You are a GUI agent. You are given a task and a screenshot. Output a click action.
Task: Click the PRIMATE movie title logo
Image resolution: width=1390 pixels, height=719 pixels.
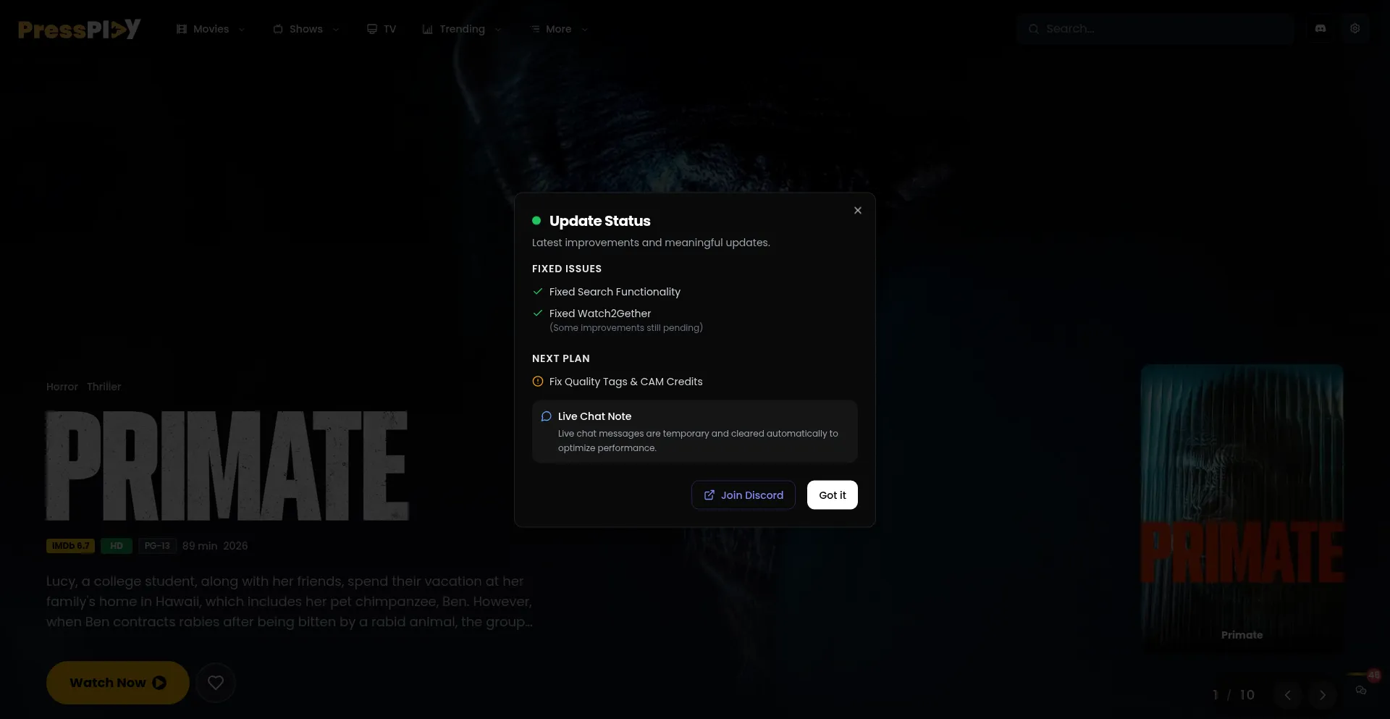click(x=227, y=466)
